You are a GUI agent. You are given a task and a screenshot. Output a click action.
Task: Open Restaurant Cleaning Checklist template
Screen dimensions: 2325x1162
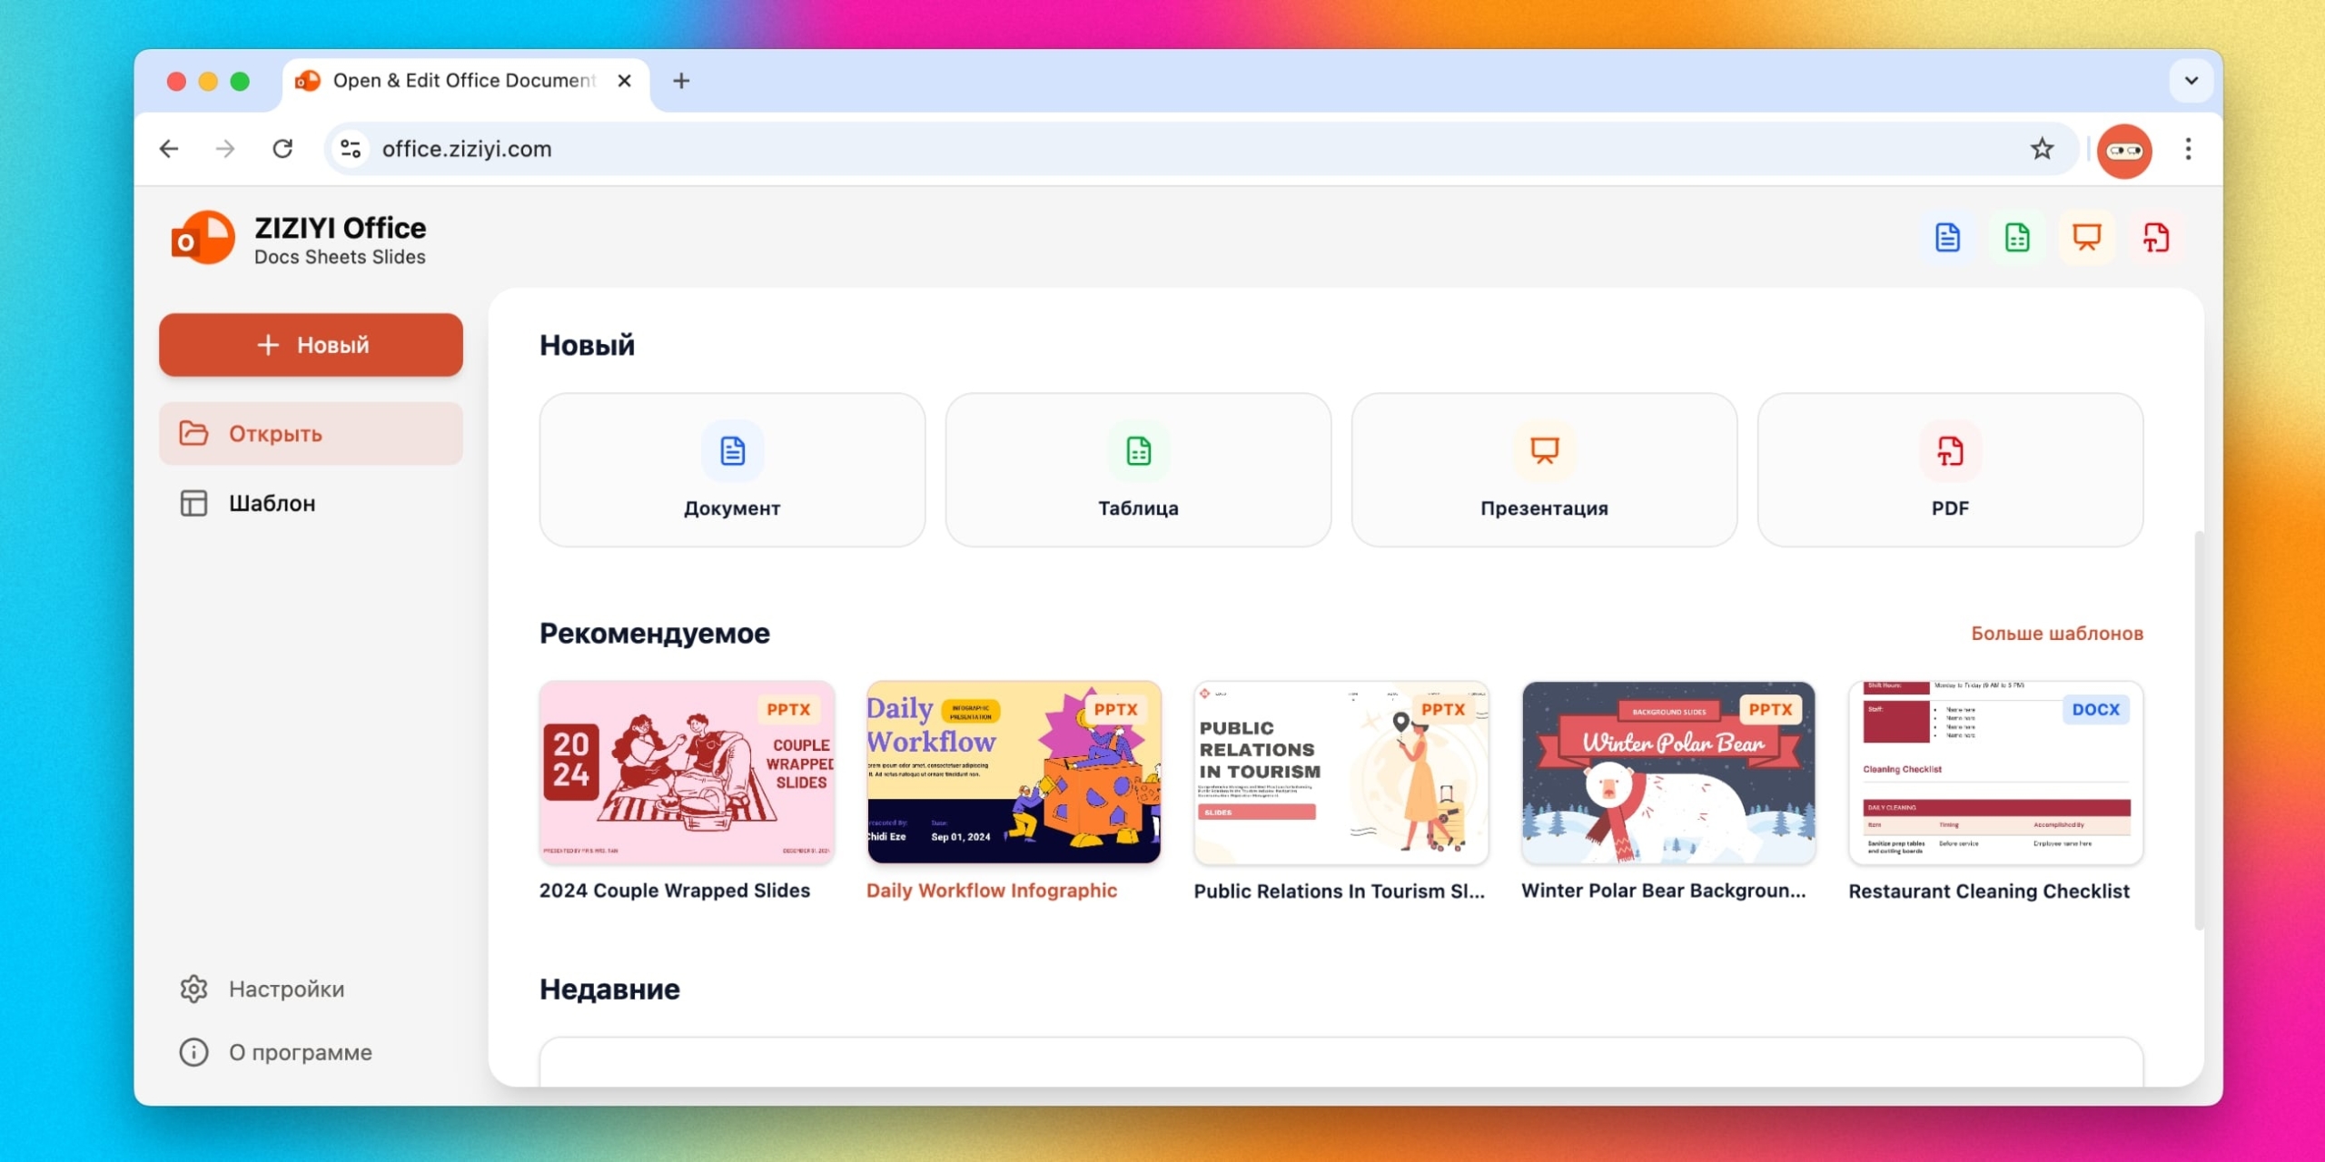click(x=1995, y=773)
